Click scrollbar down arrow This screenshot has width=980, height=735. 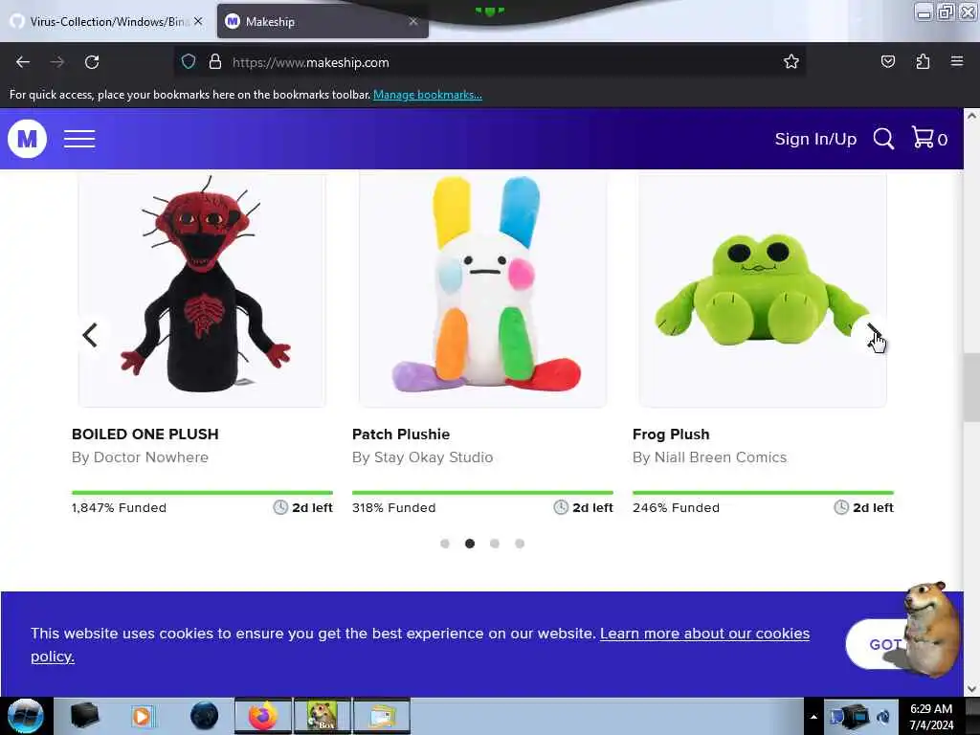pyautogui.click(x=971, y=689)
